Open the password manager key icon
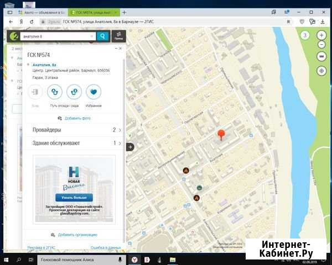This screenshot has height=265, width=332. pyautogui.click(x=312, y=22)
